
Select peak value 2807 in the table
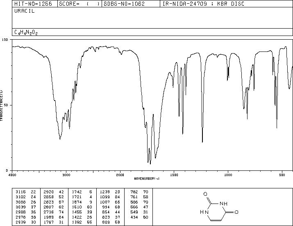pyautogui.click(x=49, y=207)
